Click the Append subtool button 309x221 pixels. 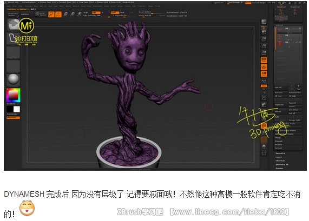click(295, 103)
